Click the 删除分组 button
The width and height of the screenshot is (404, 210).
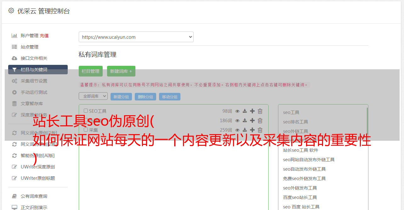[x=145, y=97]
